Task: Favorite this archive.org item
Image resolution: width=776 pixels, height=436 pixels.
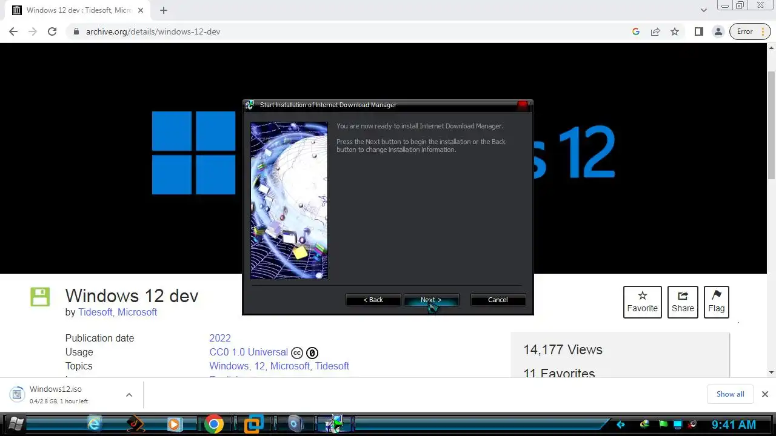Action: tap(643, 302)
